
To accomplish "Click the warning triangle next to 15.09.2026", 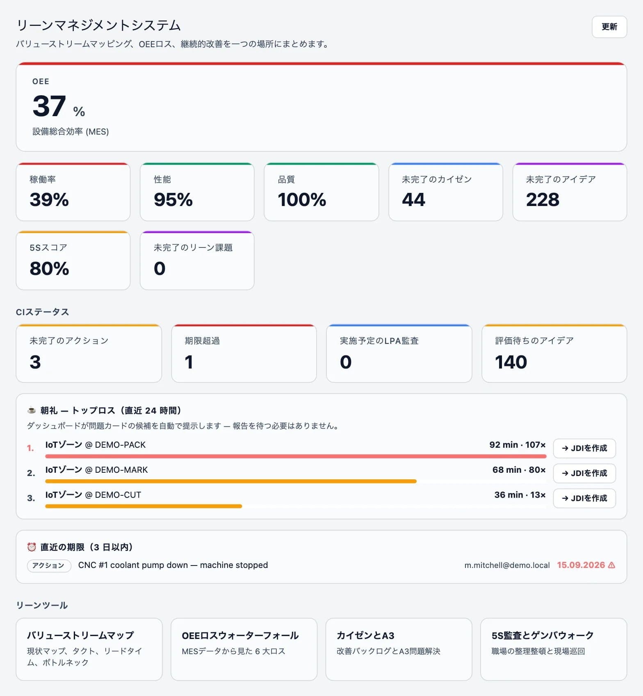I will (x=611, y=565).
